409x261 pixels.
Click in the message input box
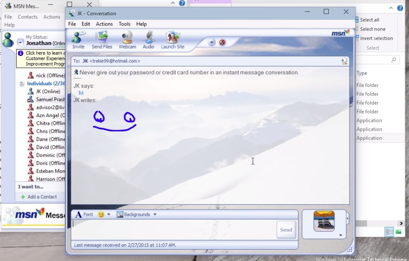point(173,229)
